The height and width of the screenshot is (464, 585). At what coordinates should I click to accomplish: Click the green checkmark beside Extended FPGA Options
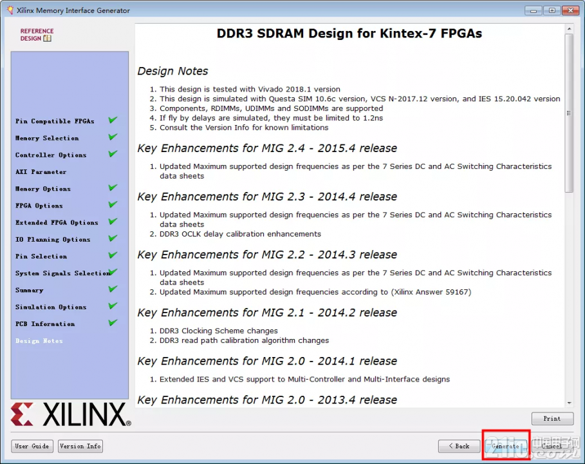pos(113,221)
